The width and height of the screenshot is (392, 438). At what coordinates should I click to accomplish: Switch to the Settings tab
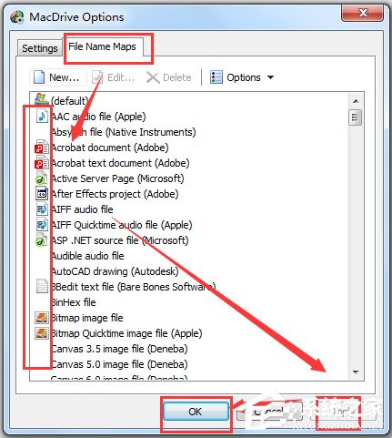click(40, 48)
